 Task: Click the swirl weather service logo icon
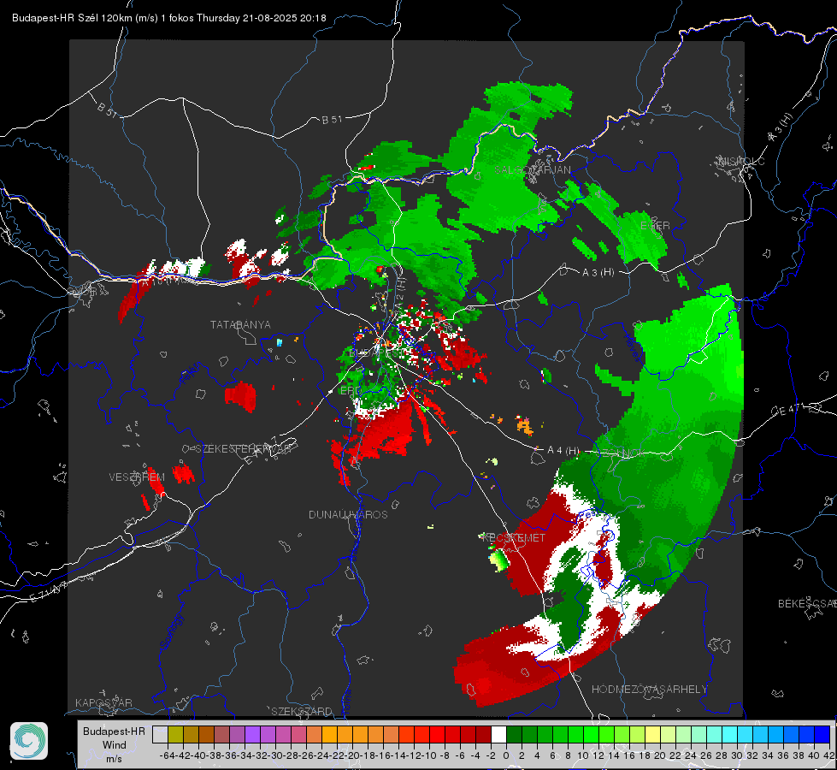(29, 741)
